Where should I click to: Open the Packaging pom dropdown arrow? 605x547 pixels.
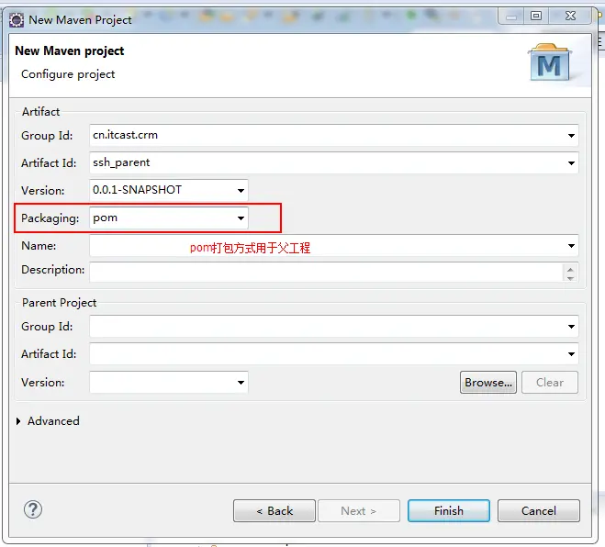[241, 218]
